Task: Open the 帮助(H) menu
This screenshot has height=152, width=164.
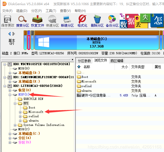Action: tap(80, 11)
